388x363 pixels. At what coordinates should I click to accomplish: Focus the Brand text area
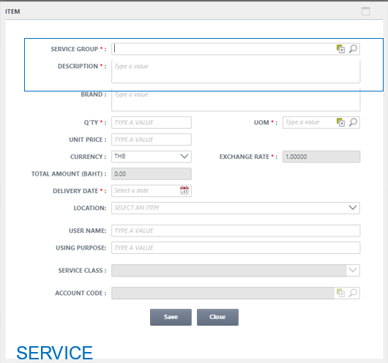(236, 100)
